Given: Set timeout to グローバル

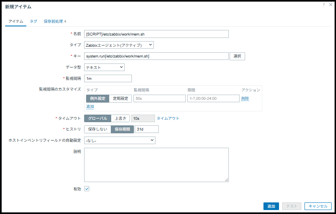Looking at the screenshot, I should (x=97, y=118).
